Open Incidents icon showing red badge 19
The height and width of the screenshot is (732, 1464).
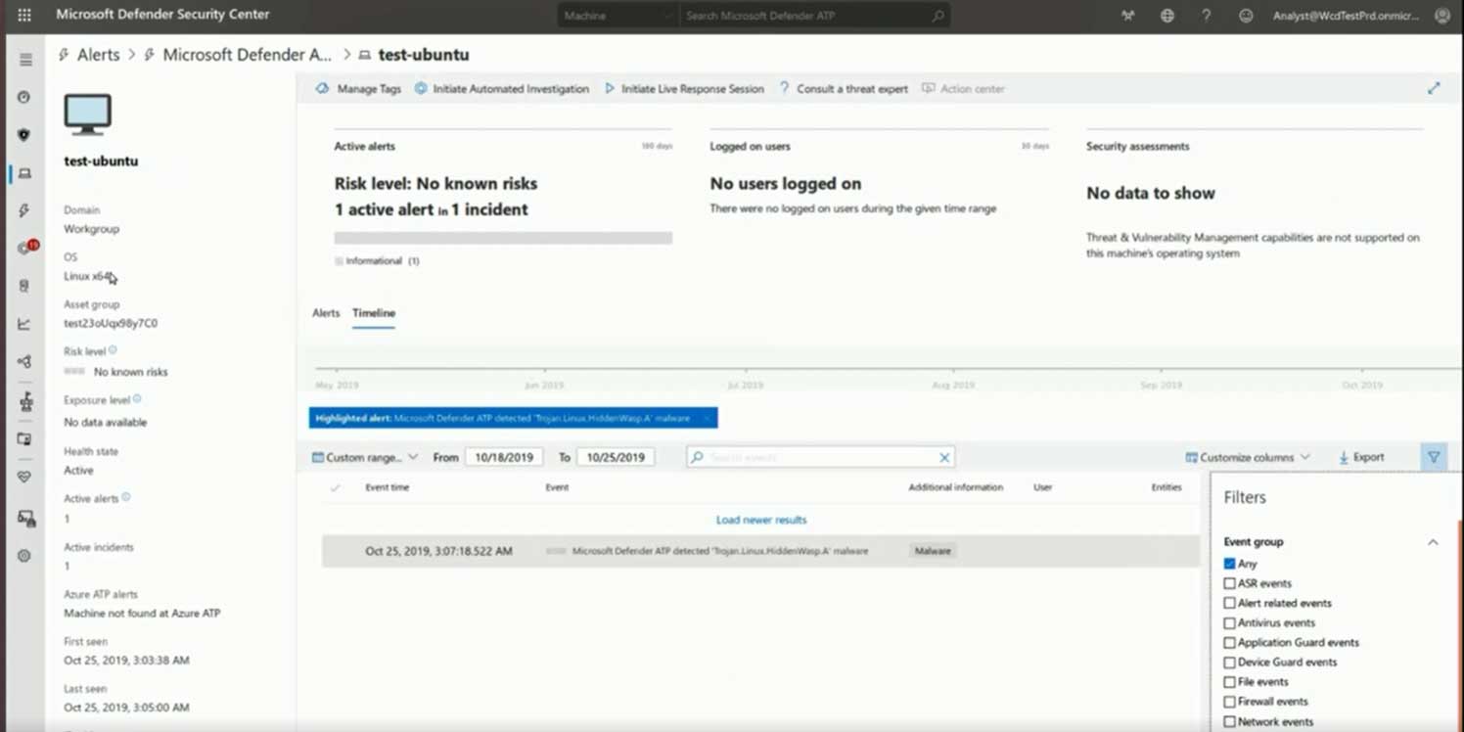click(24, 245)
